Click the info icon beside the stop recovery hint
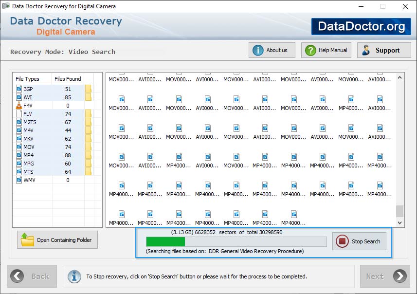Image resolution: width=417 pixels, height=294 pixels. pyautogui.click(x=74, y=276)
